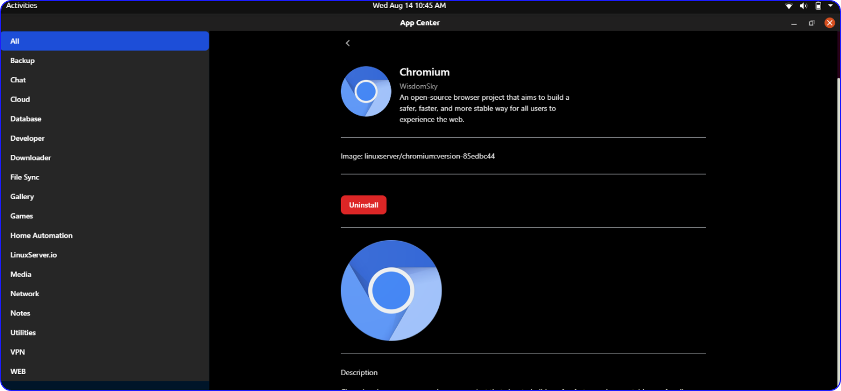Go to the Games category
Viewport: 841px width, 391px height.
[x=22, y=216]
